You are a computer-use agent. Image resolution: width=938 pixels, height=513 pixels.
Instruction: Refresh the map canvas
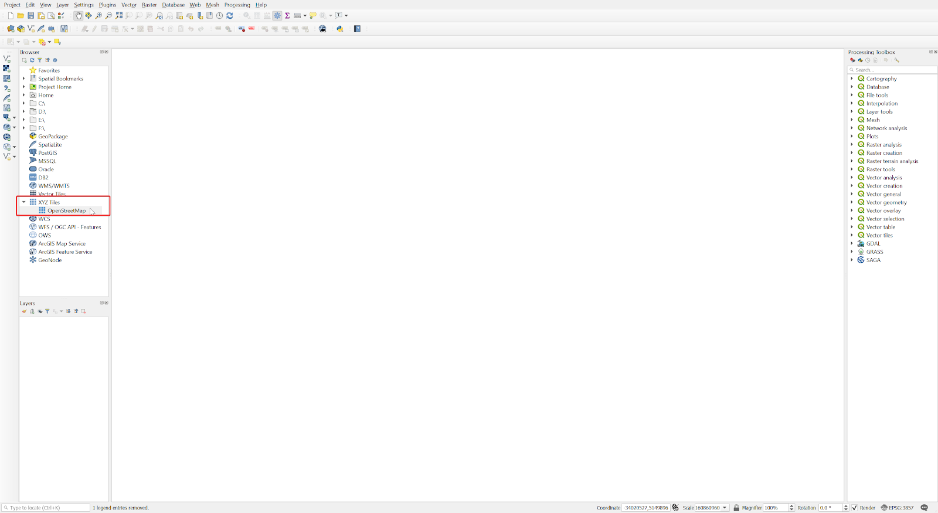(230, 16)
